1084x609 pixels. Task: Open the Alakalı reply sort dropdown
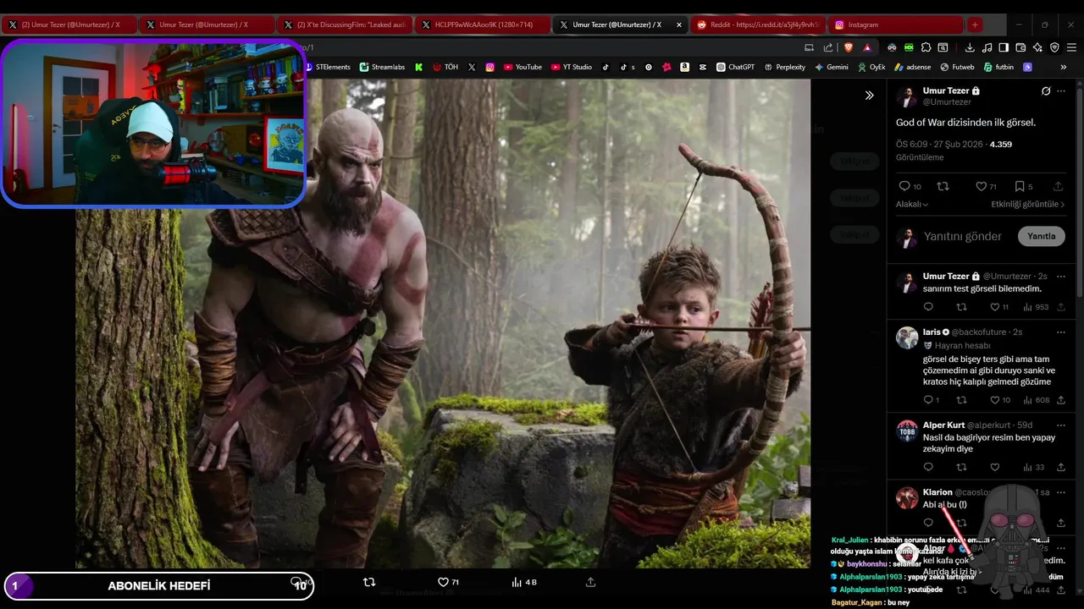coord(912,204)
